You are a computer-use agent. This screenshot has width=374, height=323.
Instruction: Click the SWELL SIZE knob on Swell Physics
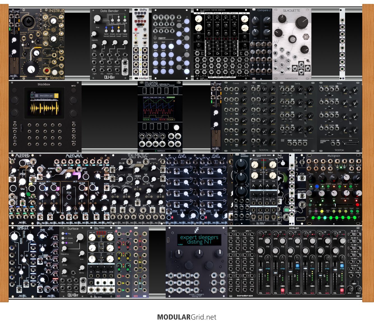(x=92, y=237)
